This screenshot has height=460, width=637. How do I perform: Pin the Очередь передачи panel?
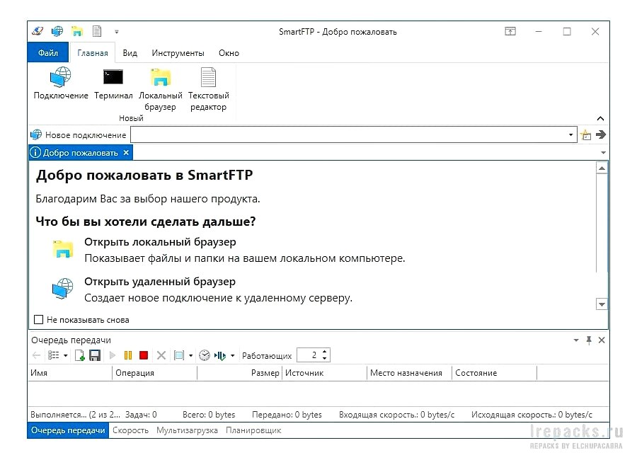589,340
